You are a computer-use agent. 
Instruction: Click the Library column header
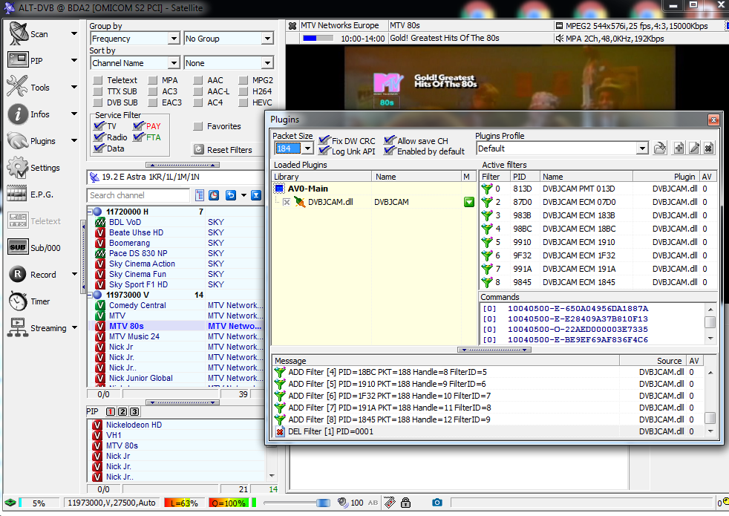[x=321, y=177]
